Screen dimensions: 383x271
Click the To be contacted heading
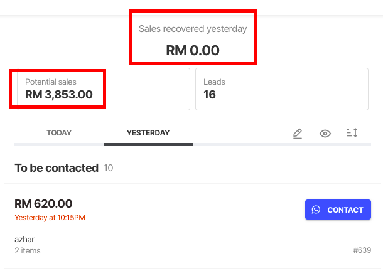[x=57, y=168]
